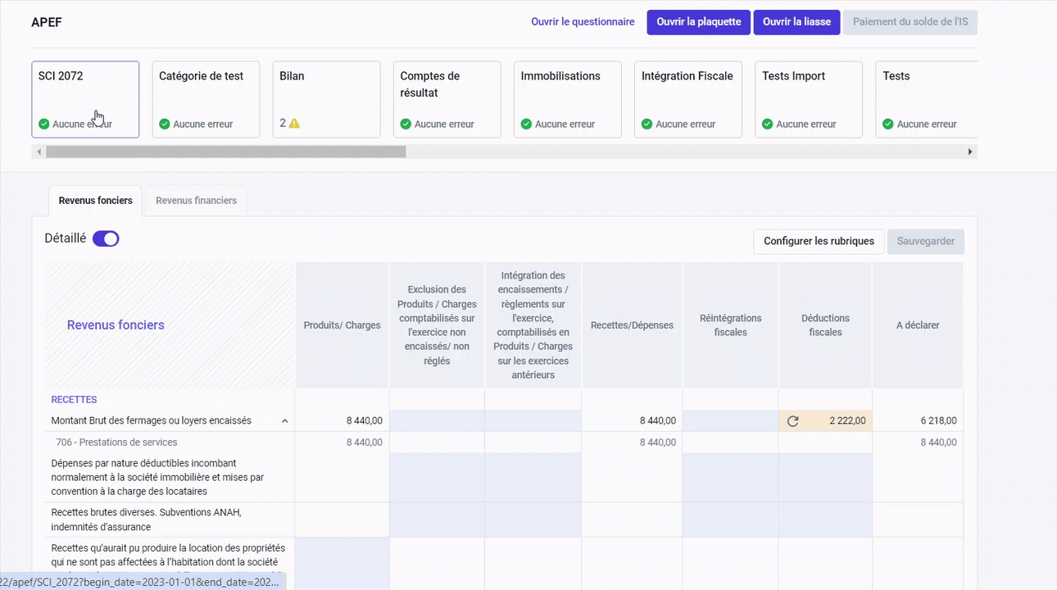Click the left arrow of category scrollbar
The width and height of the screenshot is (1057, 590).
[39, 152]
